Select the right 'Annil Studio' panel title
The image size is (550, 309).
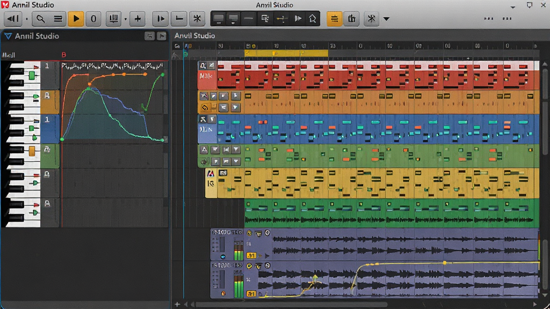point(194,35)
